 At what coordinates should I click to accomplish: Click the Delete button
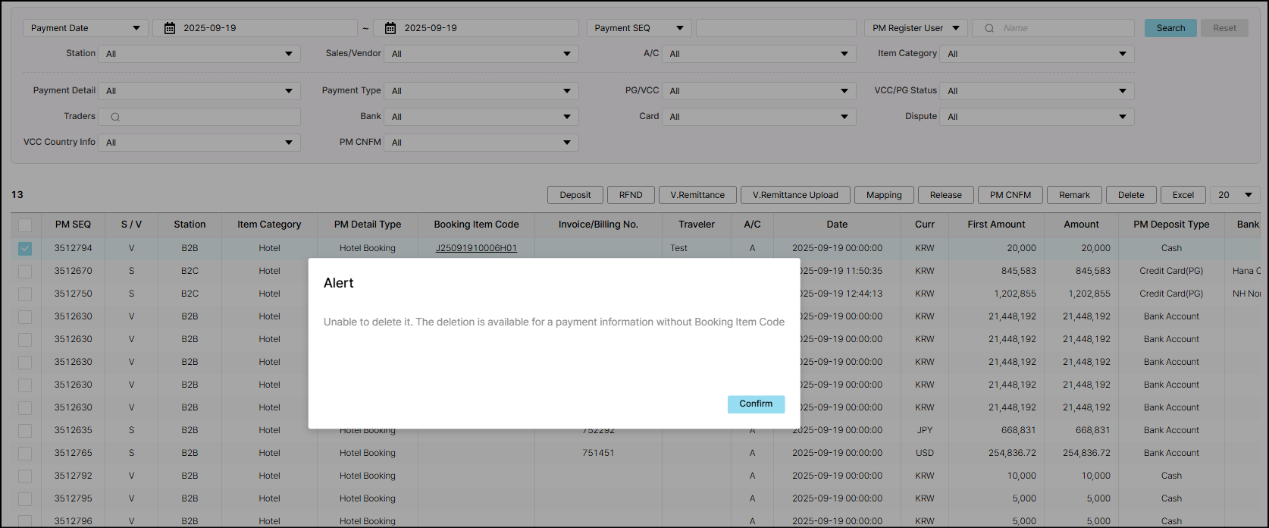click(1130, 195)
